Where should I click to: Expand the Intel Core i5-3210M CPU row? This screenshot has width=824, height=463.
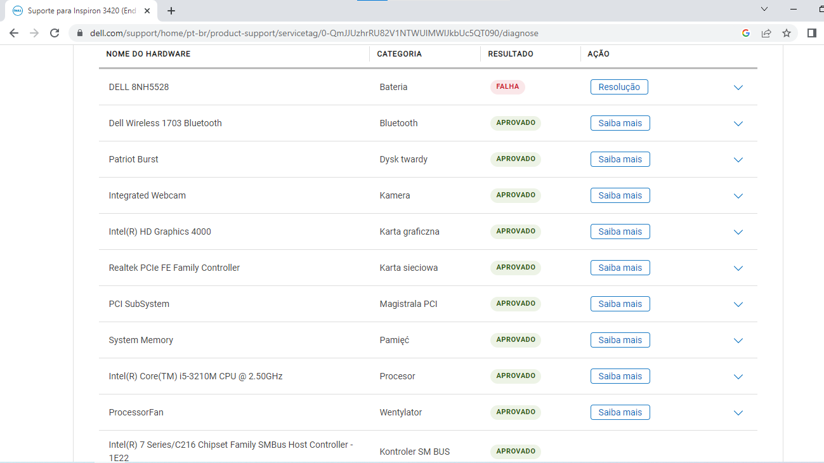(738, 377)
